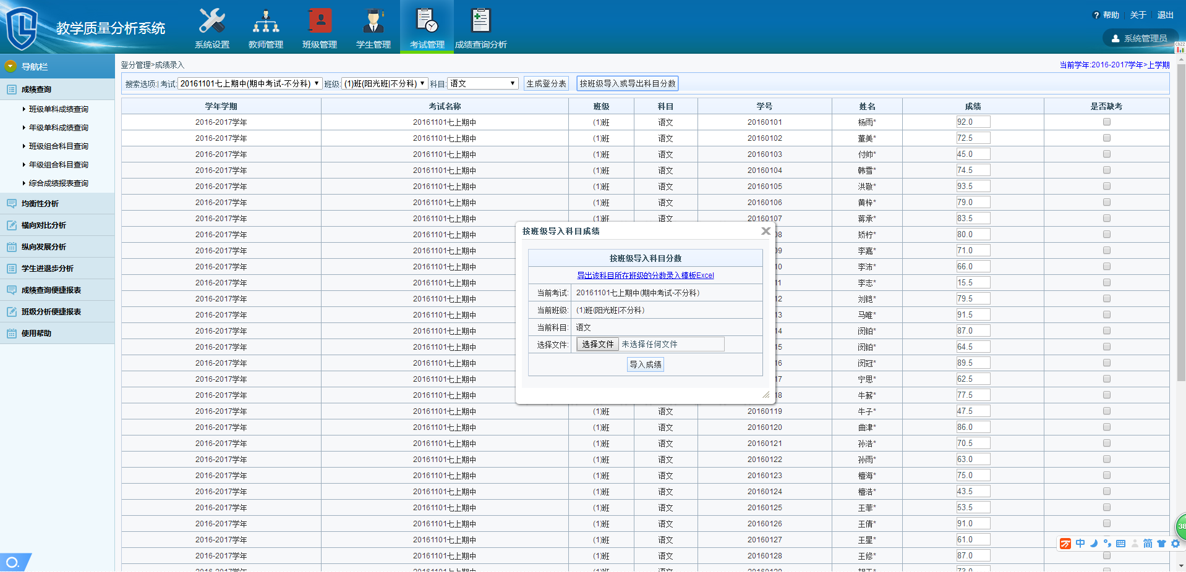Click the green 38 floating circle
Image resolution: width=1186 pixels, height=572 pixels.
pyautogui.click(x=1180, y=527)
